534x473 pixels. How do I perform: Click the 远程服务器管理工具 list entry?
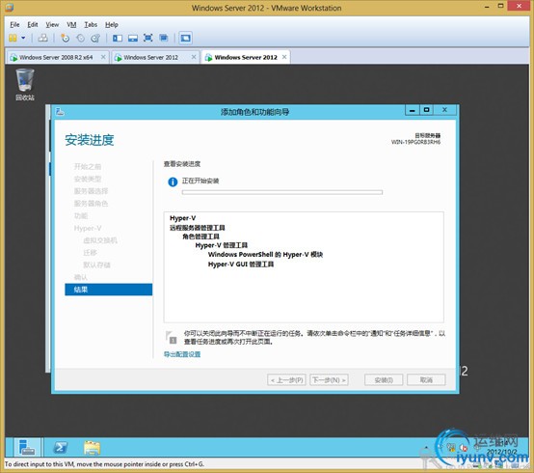tap(198, 228)
